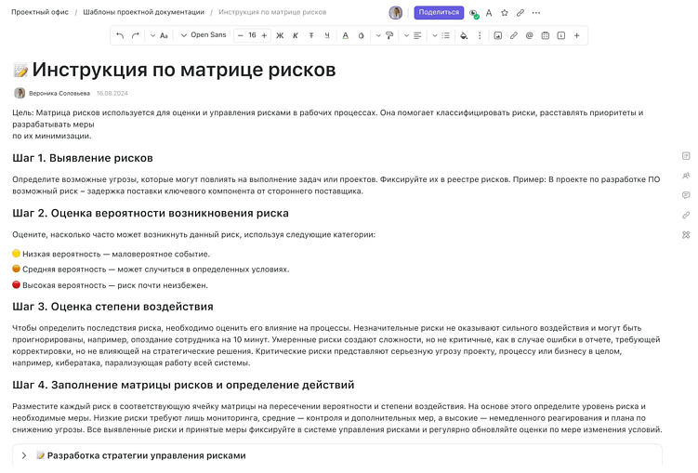Viewport: 698px width, 473px height.
Task: Insert a mention with the @ icon
Action: [x=529, y=35]
